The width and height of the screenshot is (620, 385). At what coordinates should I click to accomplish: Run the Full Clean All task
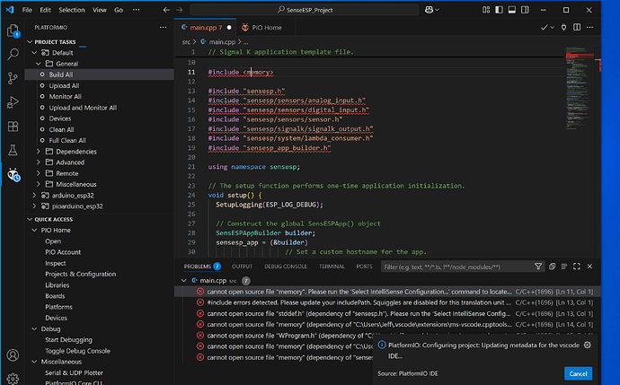67,140
